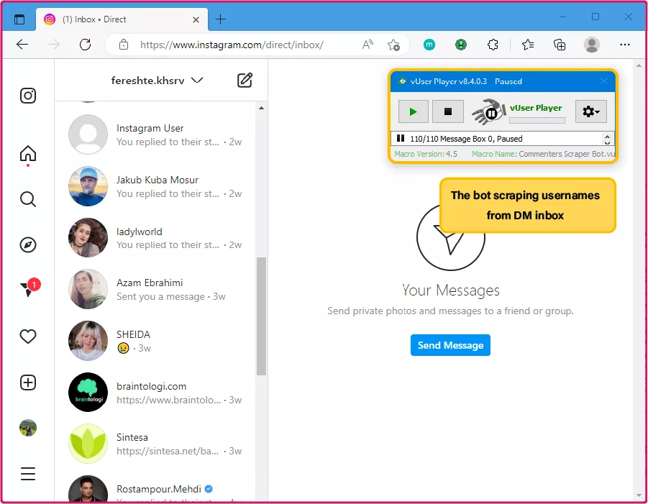This screenshot has height=504, width=648.
Task: Click the vUser Player stop button
Action: 448,111
